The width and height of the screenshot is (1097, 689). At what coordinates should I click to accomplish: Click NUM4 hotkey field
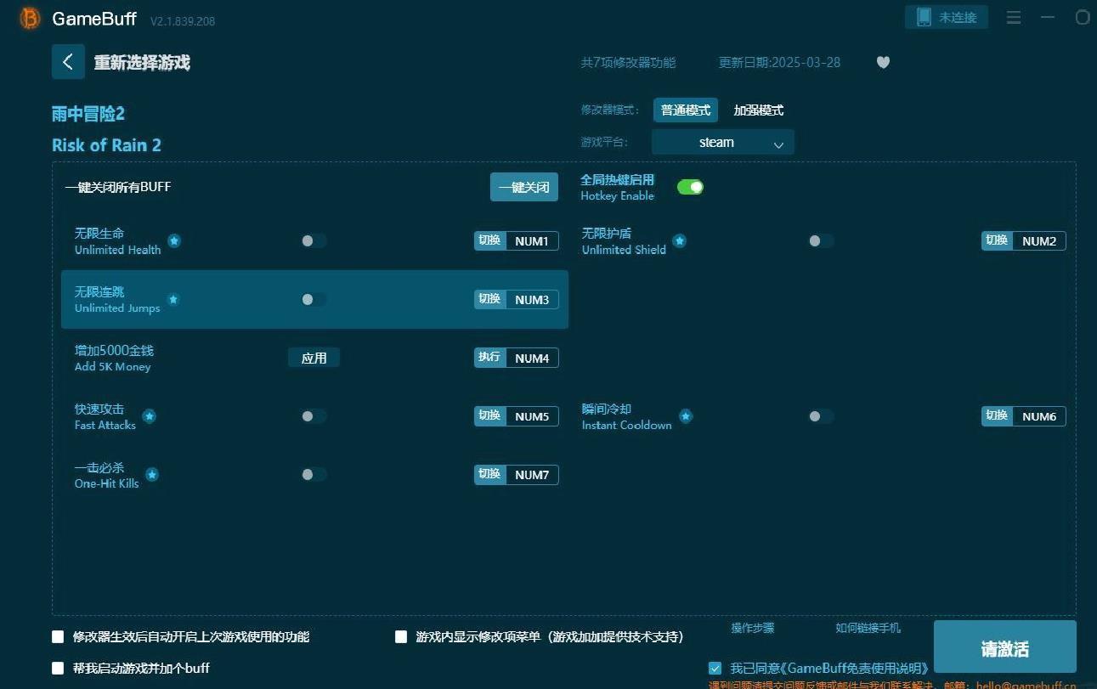pos(532,359)
